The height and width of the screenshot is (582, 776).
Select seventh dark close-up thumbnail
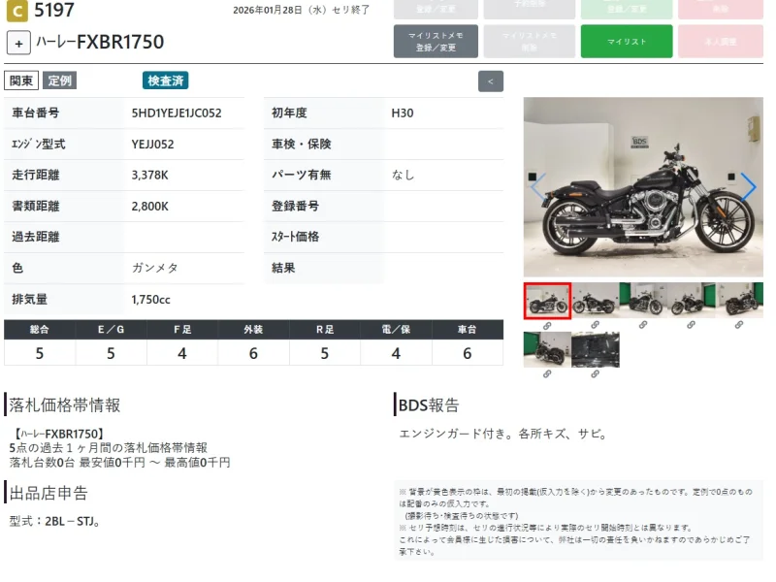(x=596, y=350)
